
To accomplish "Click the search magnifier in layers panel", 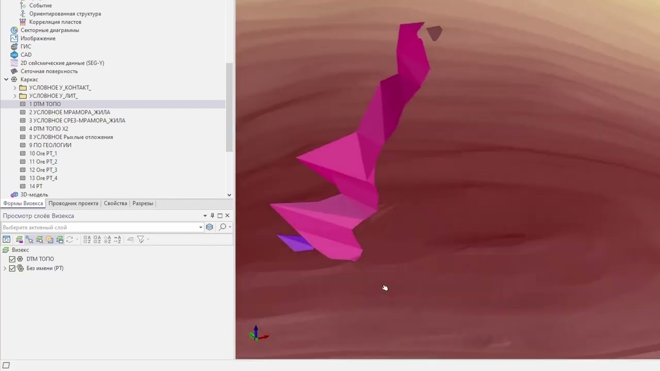I will pos(222,227).
